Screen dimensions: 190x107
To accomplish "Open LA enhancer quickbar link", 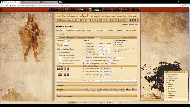I will pos(109,15).
